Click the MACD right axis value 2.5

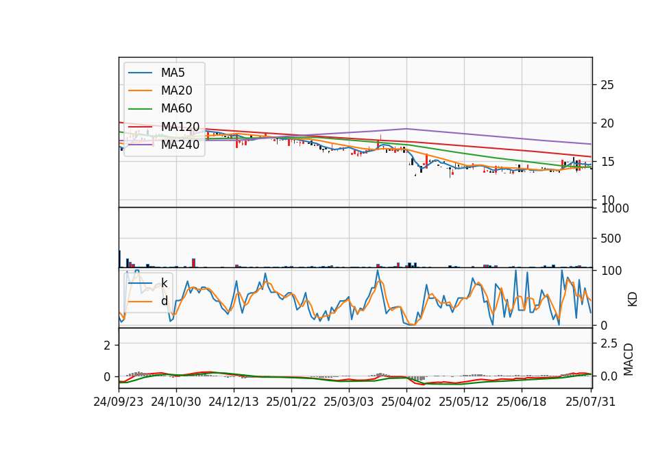tap(609, 343)
